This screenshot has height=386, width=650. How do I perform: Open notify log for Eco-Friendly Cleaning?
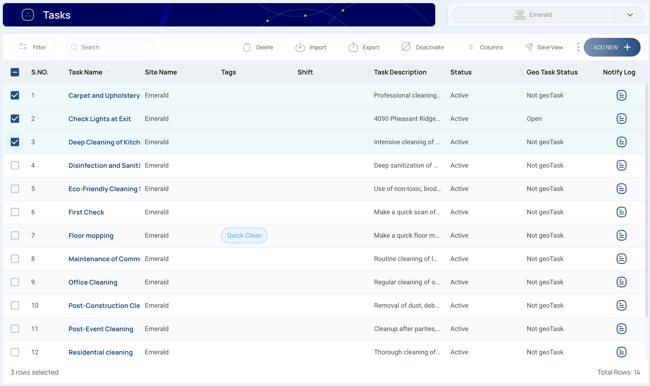click(621, 189)
